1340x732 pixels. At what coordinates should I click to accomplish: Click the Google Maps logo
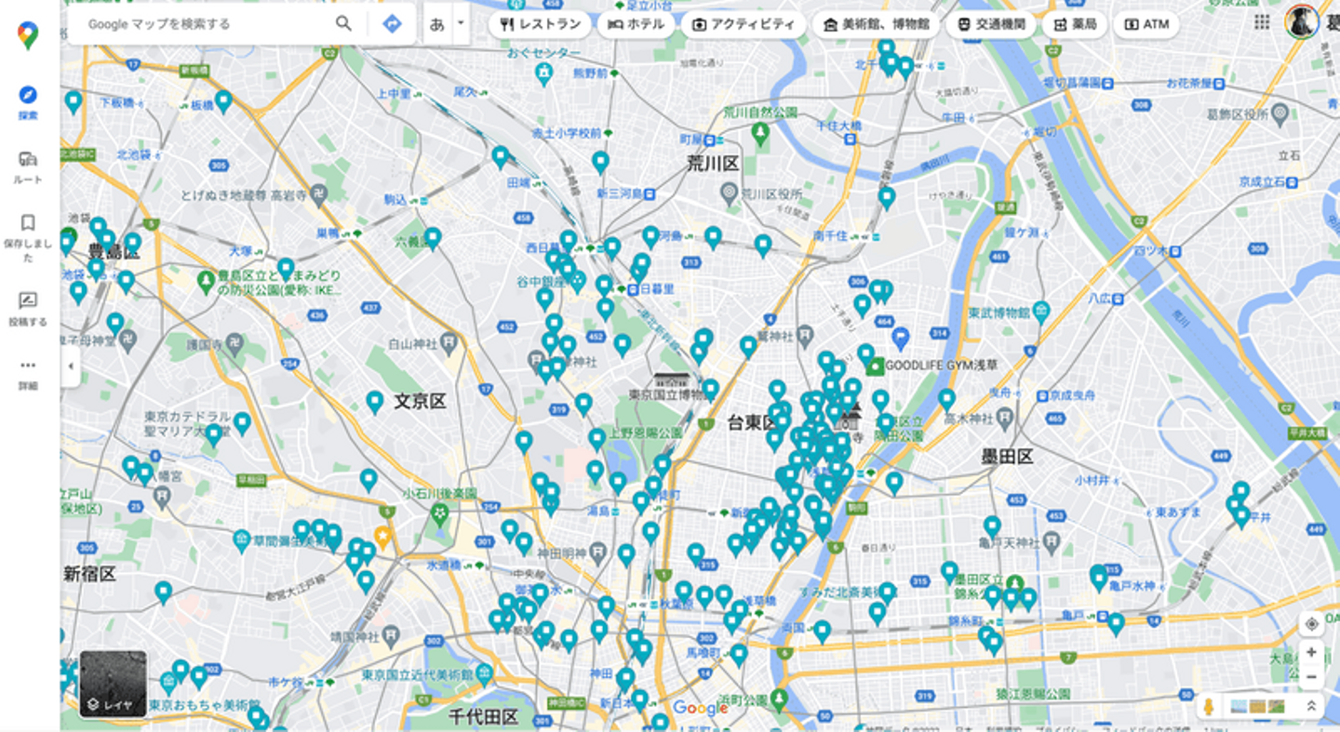click(x=28, y=35)
